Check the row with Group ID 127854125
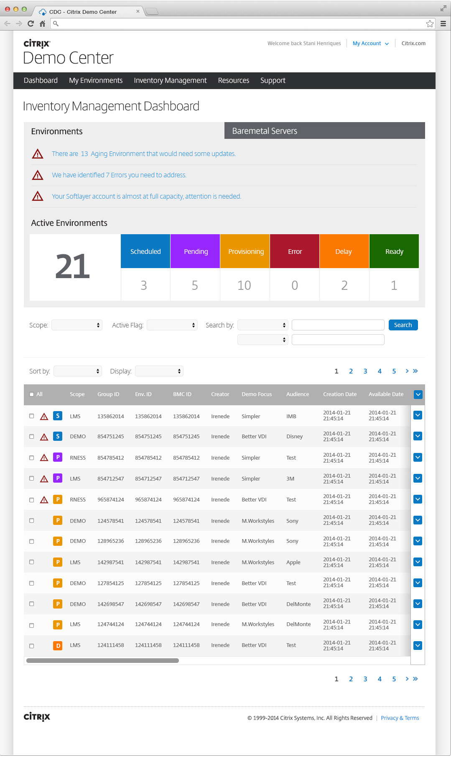Screen dimensions: 451x757 (x=32, y=583)
